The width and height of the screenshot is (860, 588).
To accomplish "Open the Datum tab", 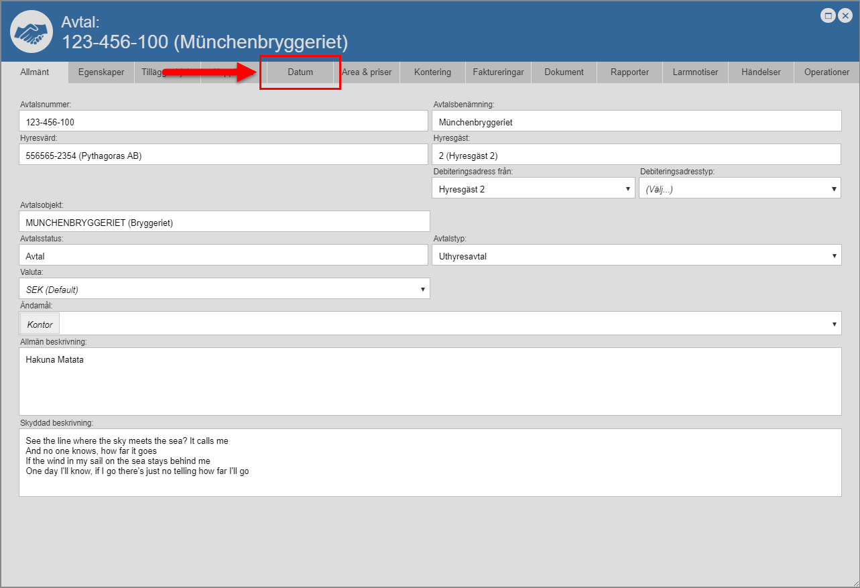I will [x=300, y=72].
